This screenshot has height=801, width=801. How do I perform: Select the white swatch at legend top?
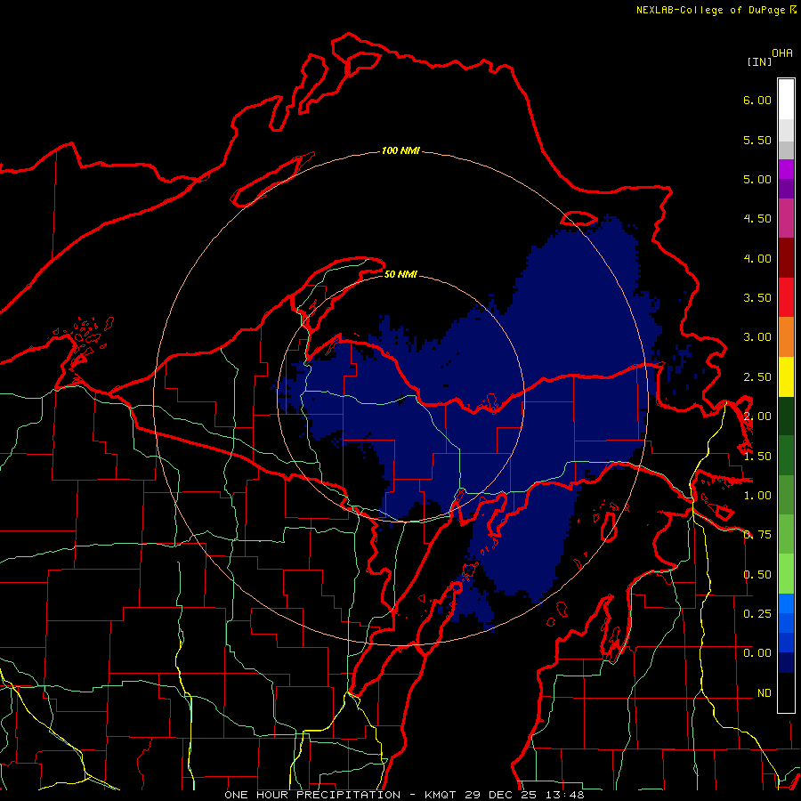click(786, 99)
